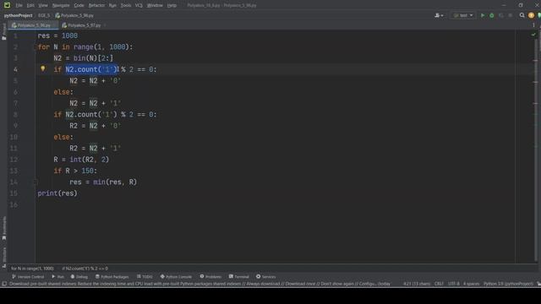Screen dimensions: 541x304
Task: Open the Window menu
Action: (x=155, y=5)
